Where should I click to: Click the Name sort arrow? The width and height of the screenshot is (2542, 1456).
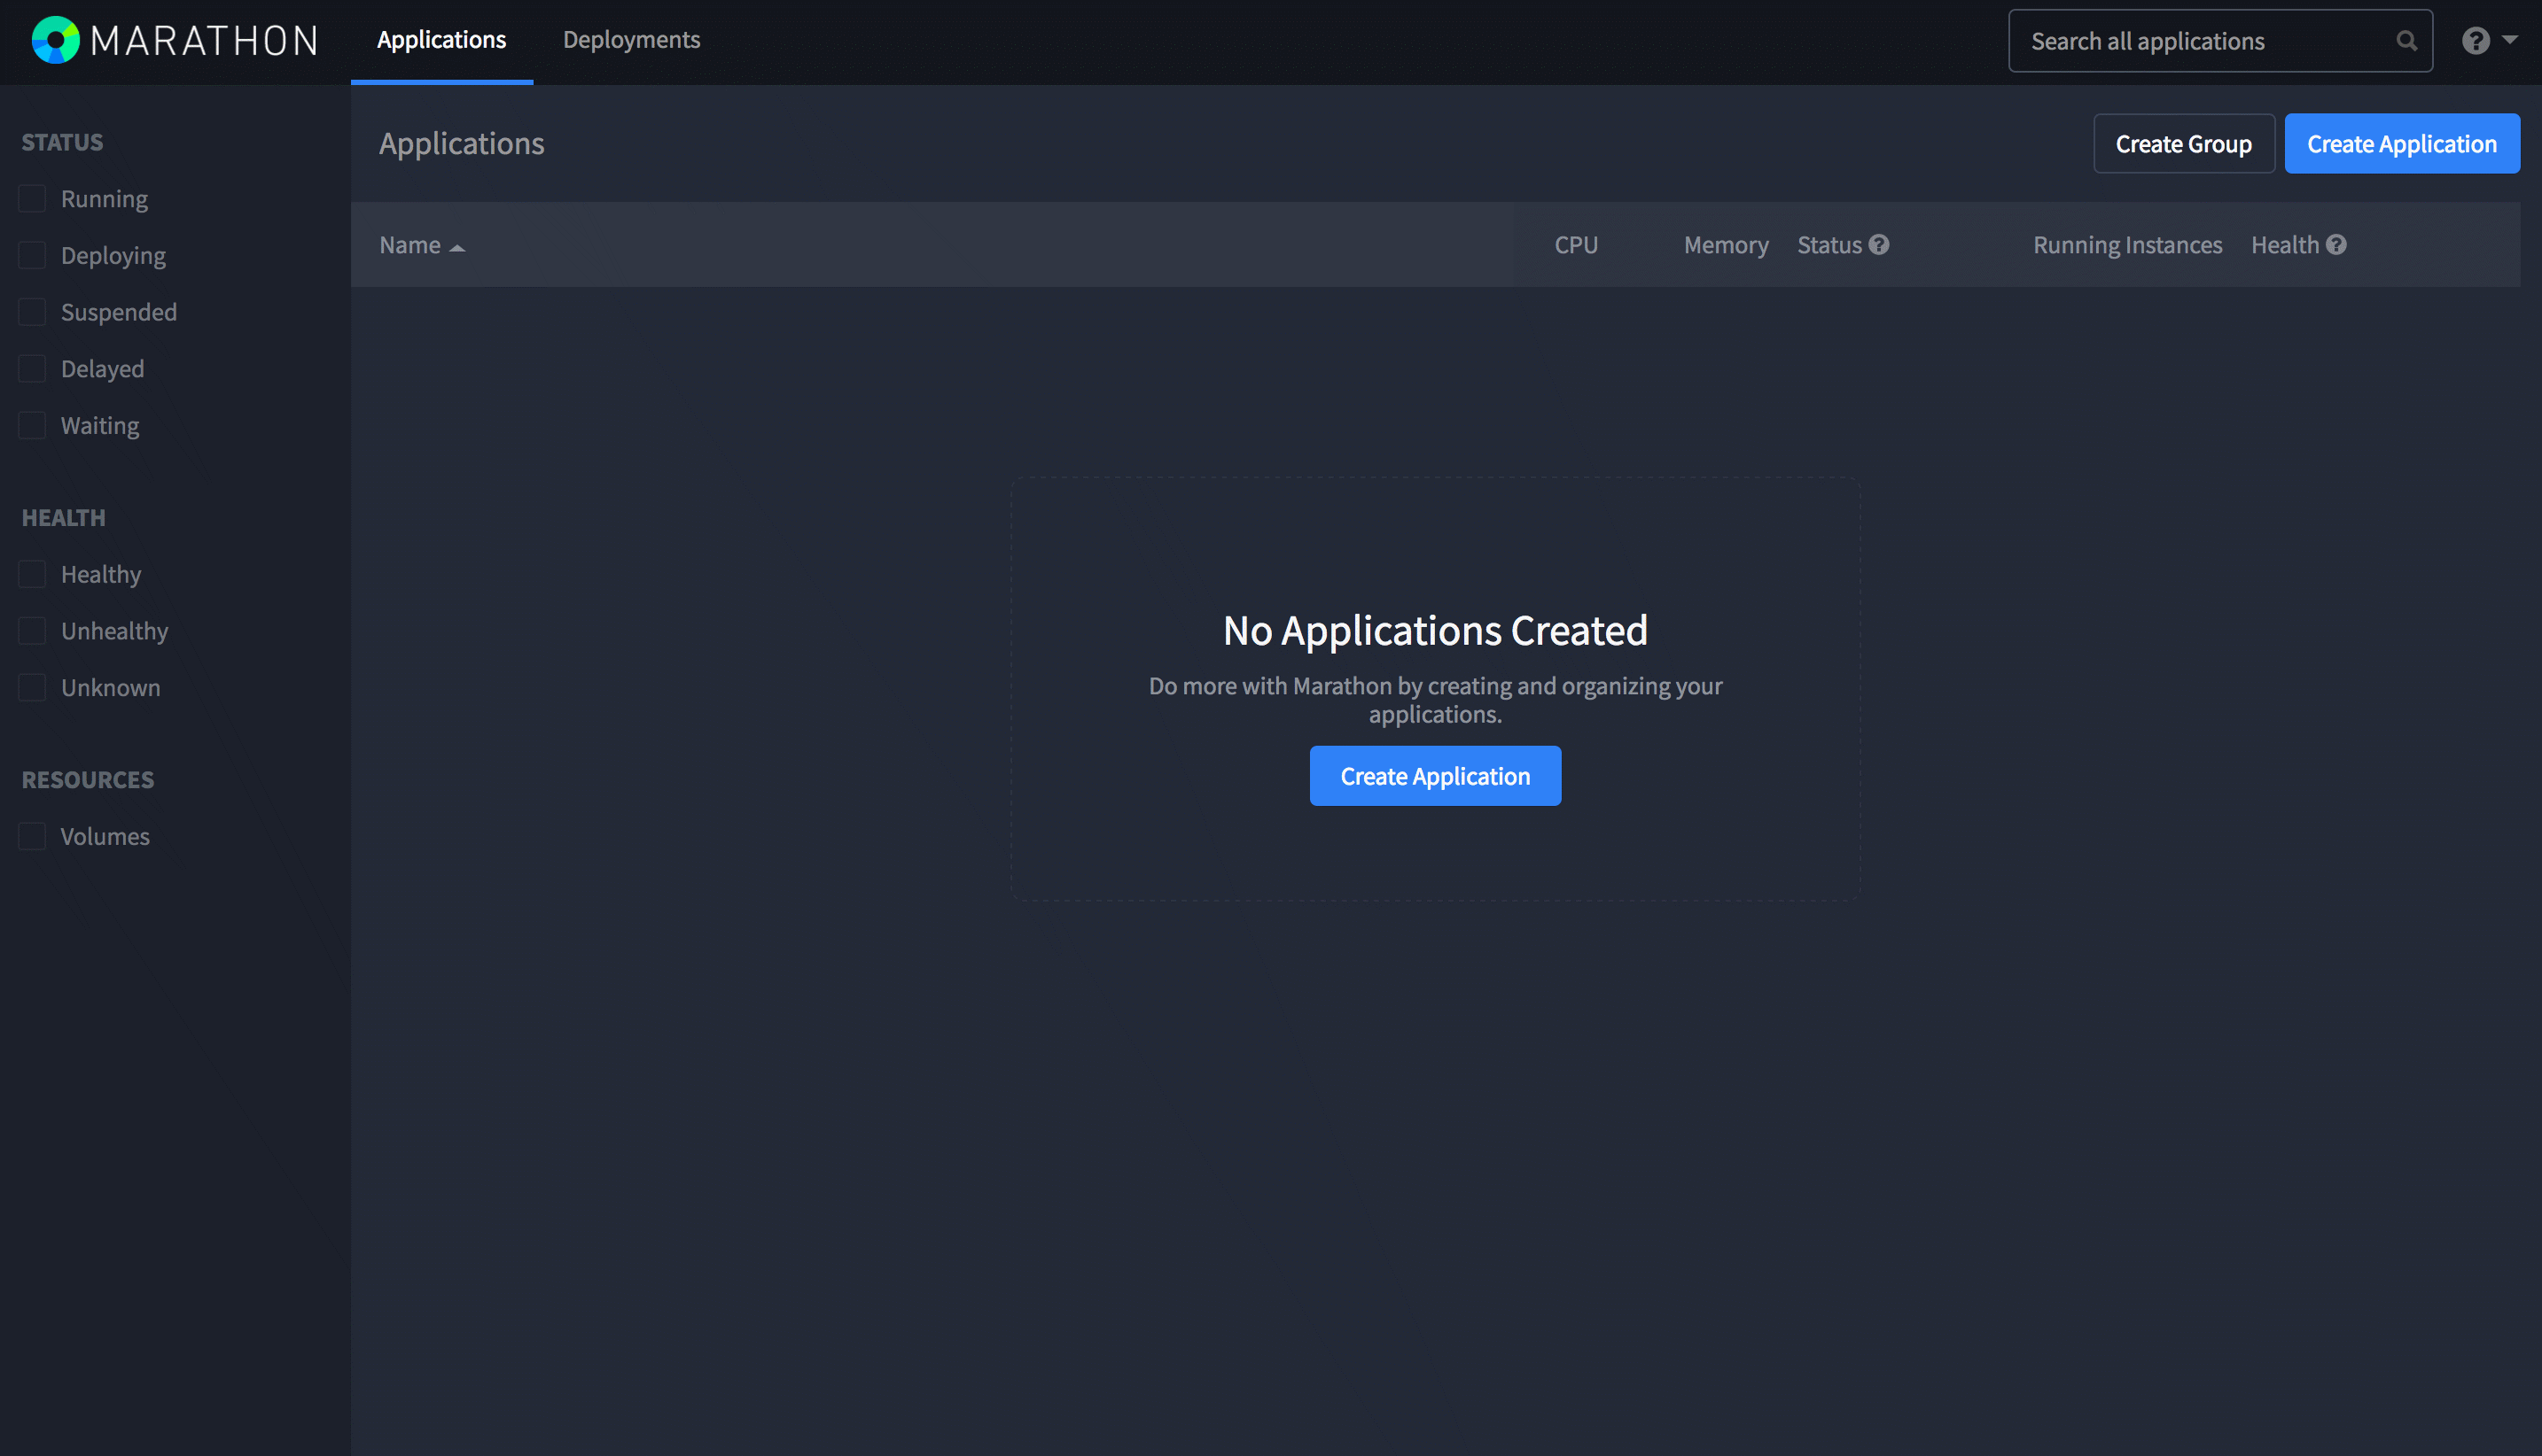click(x=457, y=247)
